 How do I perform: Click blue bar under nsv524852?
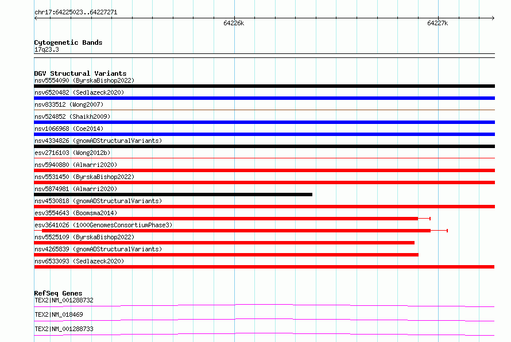264,122
